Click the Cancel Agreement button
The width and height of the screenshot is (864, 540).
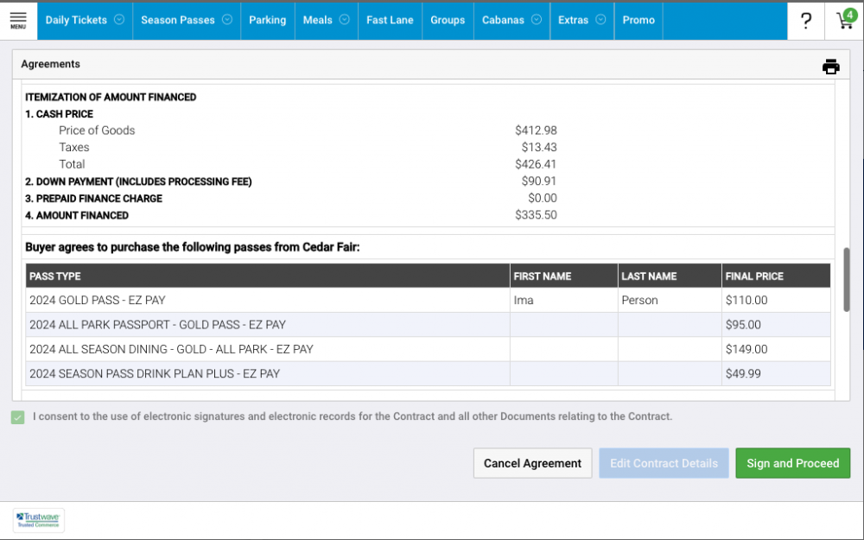pyautogui.click(x=532, y=463)
